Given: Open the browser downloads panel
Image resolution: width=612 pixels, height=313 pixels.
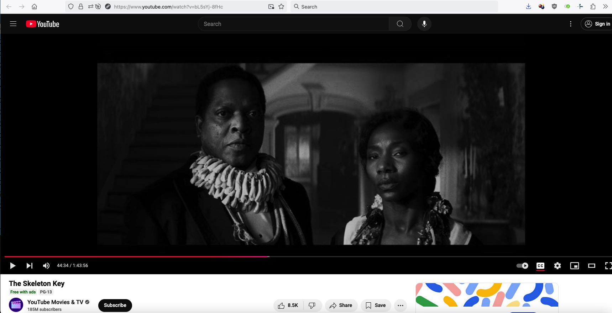Looking at the screenshot, I should (529, 7).
